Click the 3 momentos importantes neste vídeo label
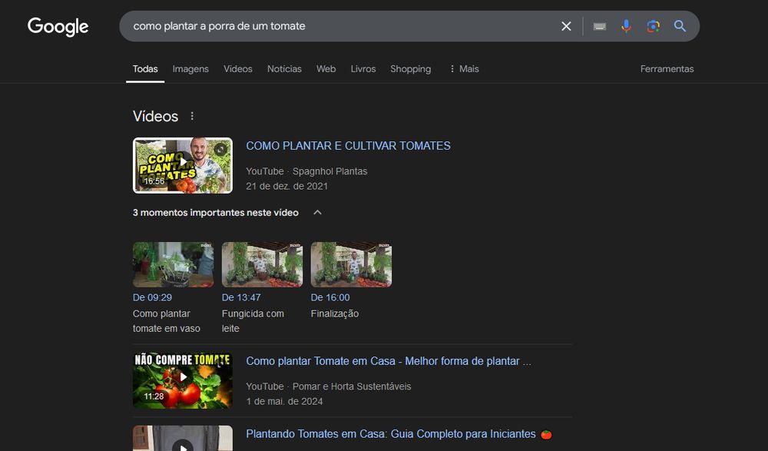Screen dimensions: 768x451 click(x=216, y=212)
